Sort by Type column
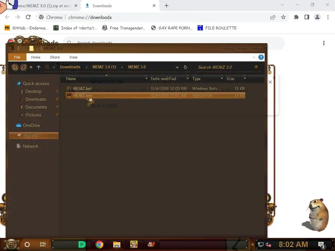 click(196, 79)
